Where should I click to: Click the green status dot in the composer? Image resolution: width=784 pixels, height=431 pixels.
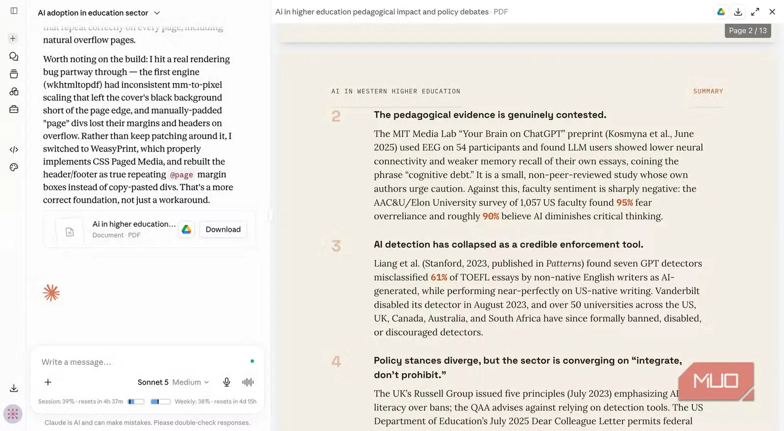coord(252,361)
